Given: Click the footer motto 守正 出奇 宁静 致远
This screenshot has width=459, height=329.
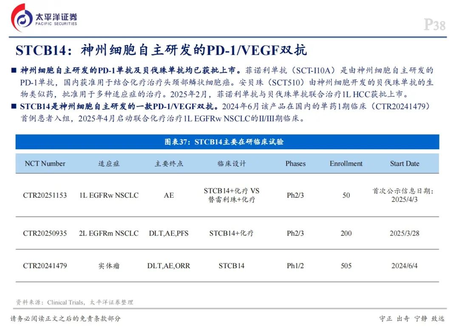Looking at the screenshot, I should [412, 318].
